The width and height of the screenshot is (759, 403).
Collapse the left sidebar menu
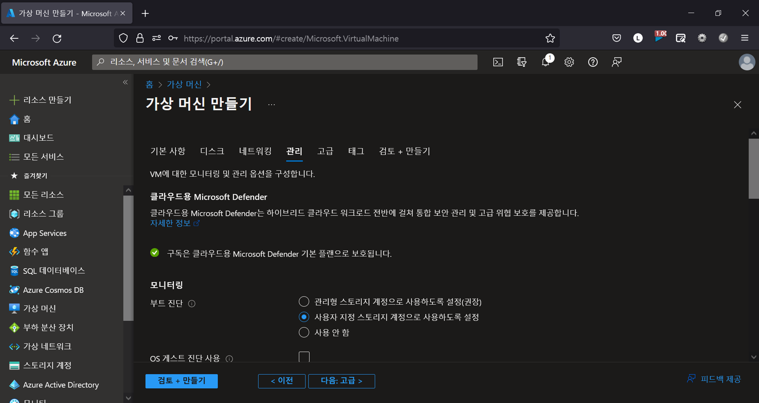coord(125,82)
